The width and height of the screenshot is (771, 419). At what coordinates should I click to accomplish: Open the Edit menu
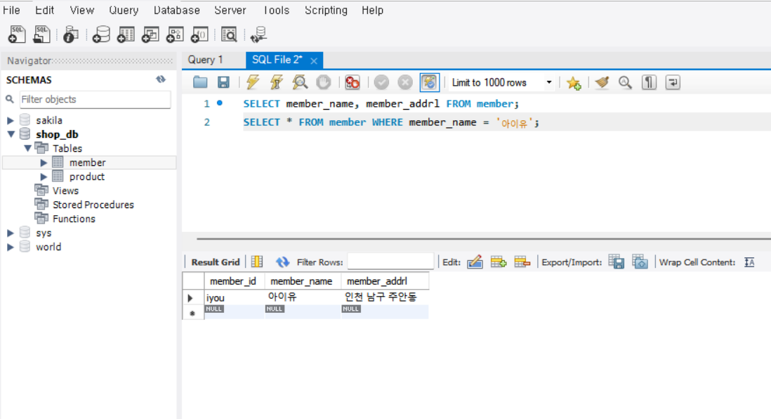click(x=44, y=11)
